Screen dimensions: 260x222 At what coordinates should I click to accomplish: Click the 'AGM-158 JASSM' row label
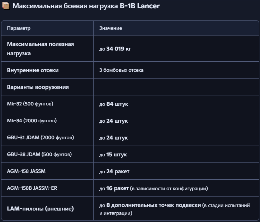(26, 171)
